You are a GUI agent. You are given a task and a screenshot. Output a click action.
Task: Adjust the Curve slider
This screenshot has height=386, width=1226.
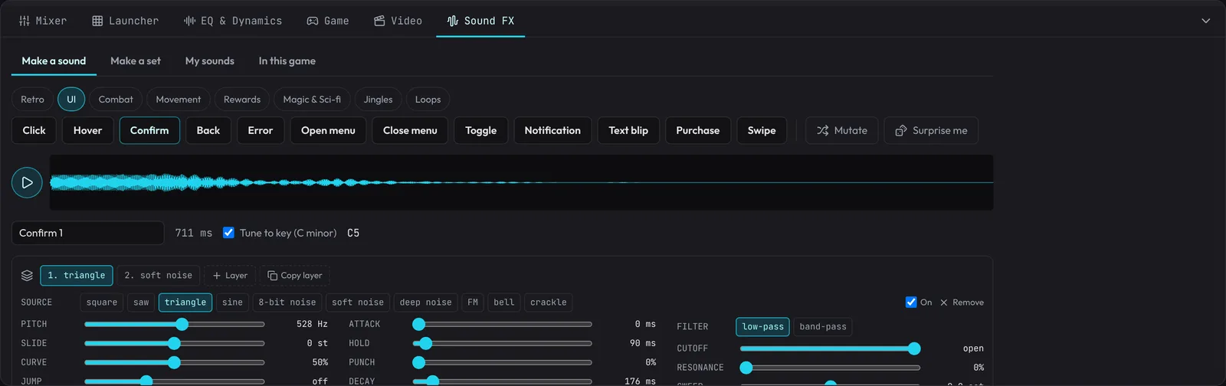pyautogui.click(x=175, y=362)
